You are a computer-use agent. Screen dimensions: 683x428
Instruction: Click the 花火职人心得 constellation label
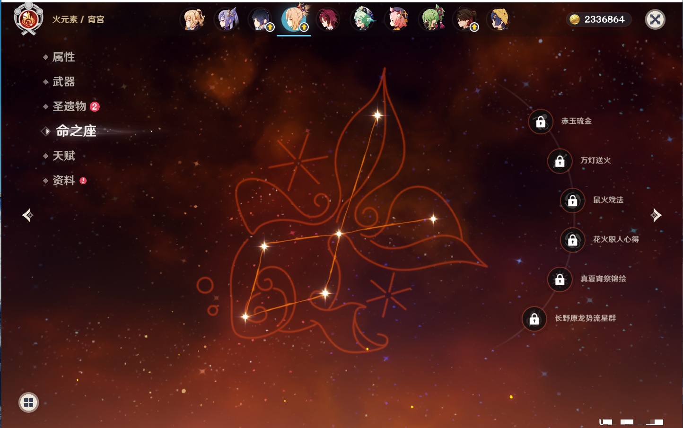pyautogui.click(x=616, y=239)
